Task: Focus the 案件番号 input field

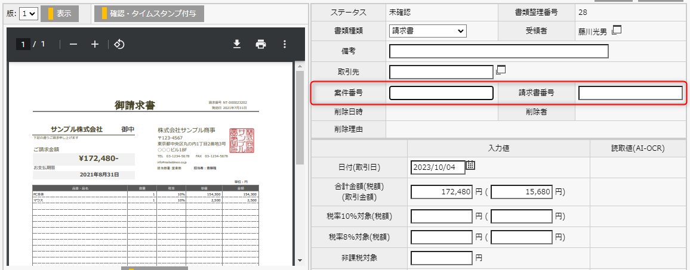Action: click(441, 93)
